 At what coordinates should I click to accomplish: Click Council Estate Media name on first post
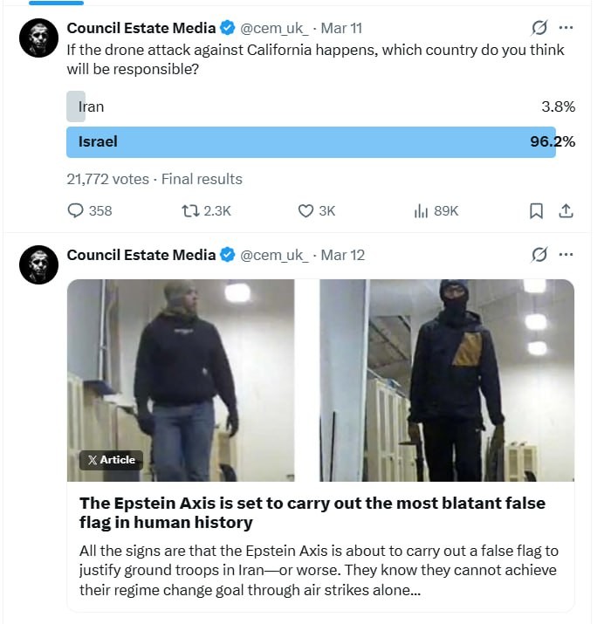click(x=141, y=28)
